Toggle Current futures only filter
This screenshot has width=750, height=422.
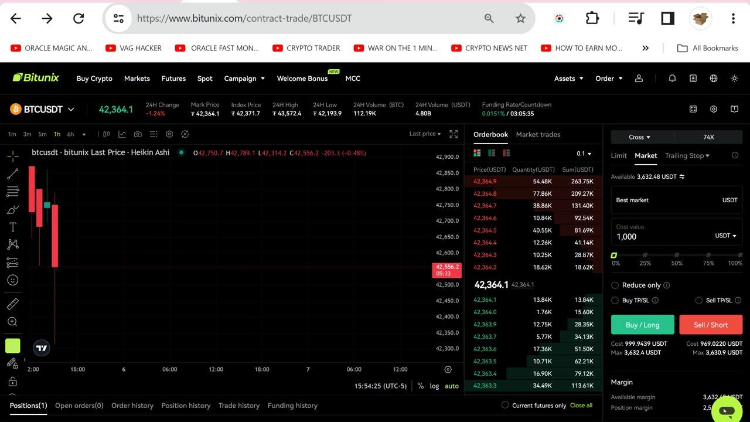[505, 405]
